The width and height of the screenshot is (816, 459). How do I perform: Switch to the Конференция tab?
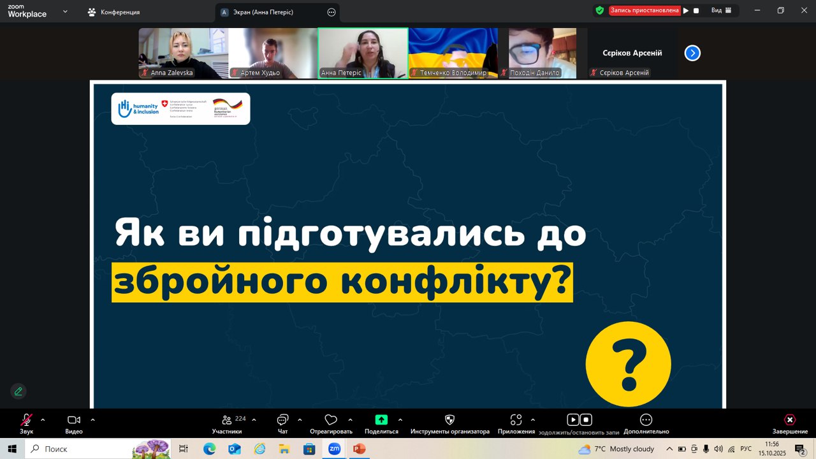pos(114,12)
